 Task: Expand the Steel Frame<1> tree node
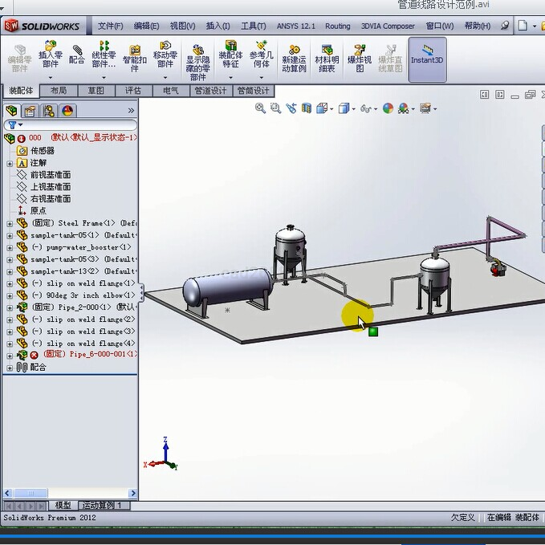click(x=10, y=224)
